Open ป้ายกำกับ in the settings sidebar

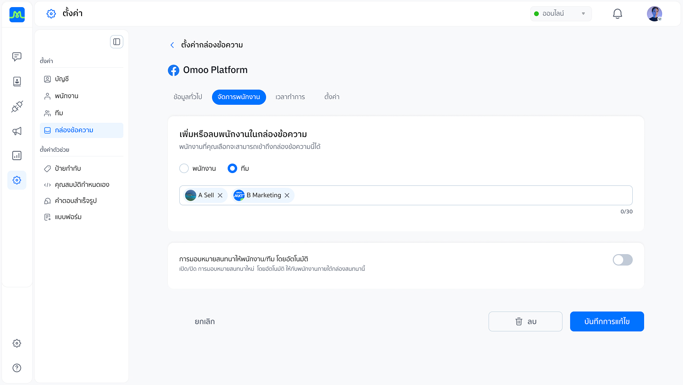82,169
